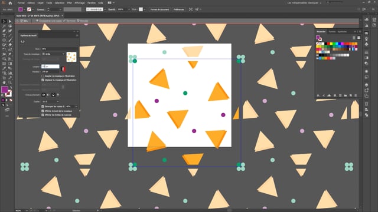The image size is (378, 212).
Task: Select the Direct Selection tool
Action: (x=10, y=21)
